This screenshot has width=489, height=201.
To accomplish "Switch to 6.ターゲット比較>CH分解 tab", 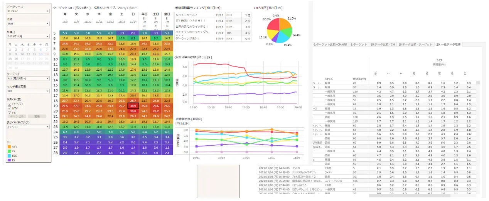I will [330, 45].
